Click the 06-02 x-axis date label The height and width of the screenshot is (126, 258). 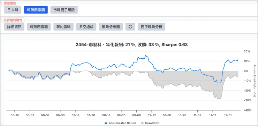30,115
